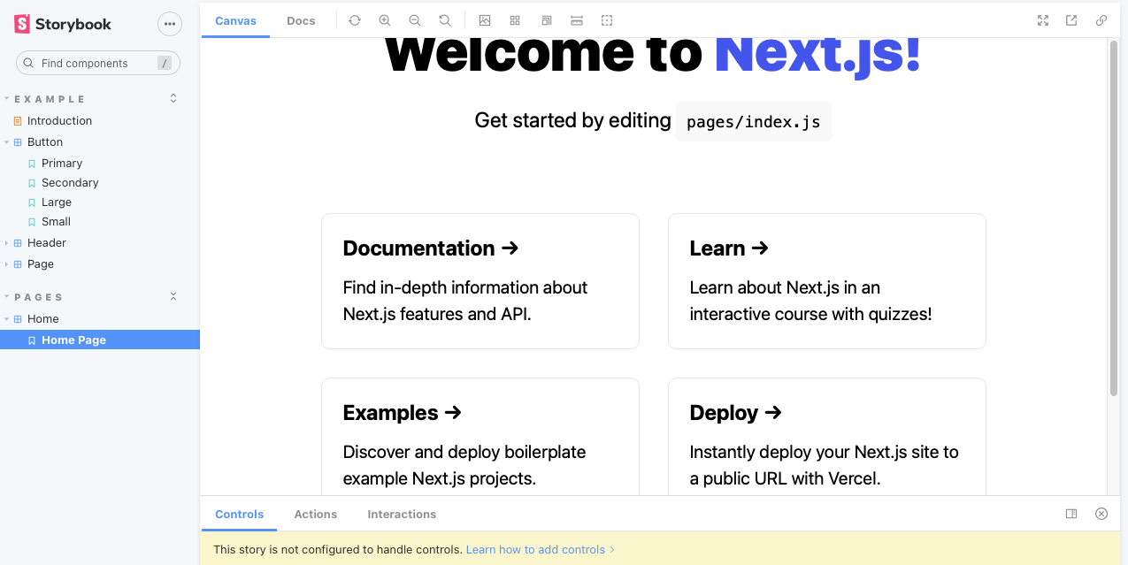Image resolution: width=1128 pixels, height=565 pixels.
Task: Open the Interactions addon tab
Action: pos(402,514)
